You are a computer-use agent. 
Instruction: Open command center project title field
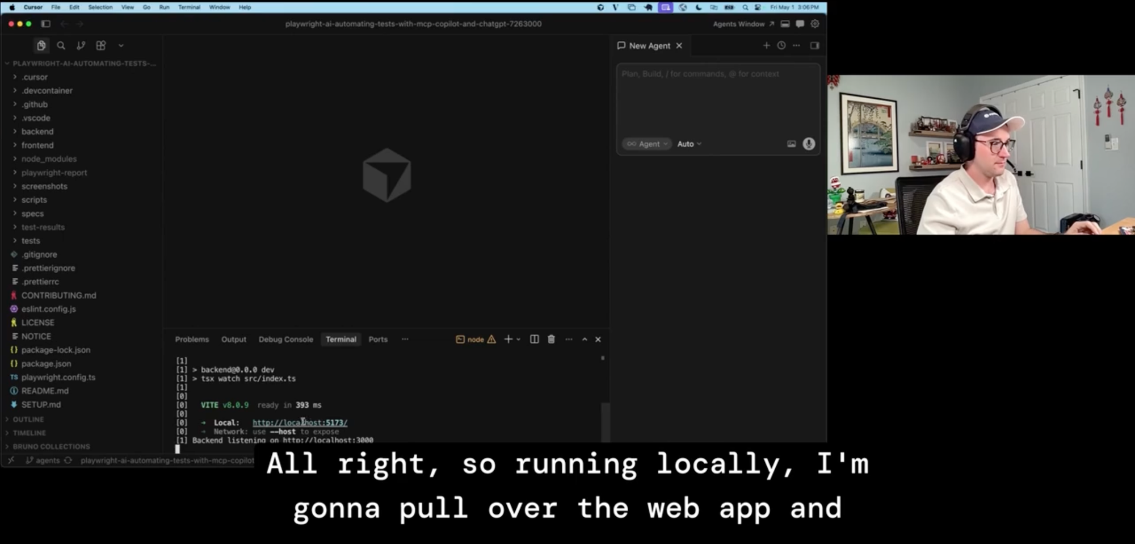[x=413, y=24]
